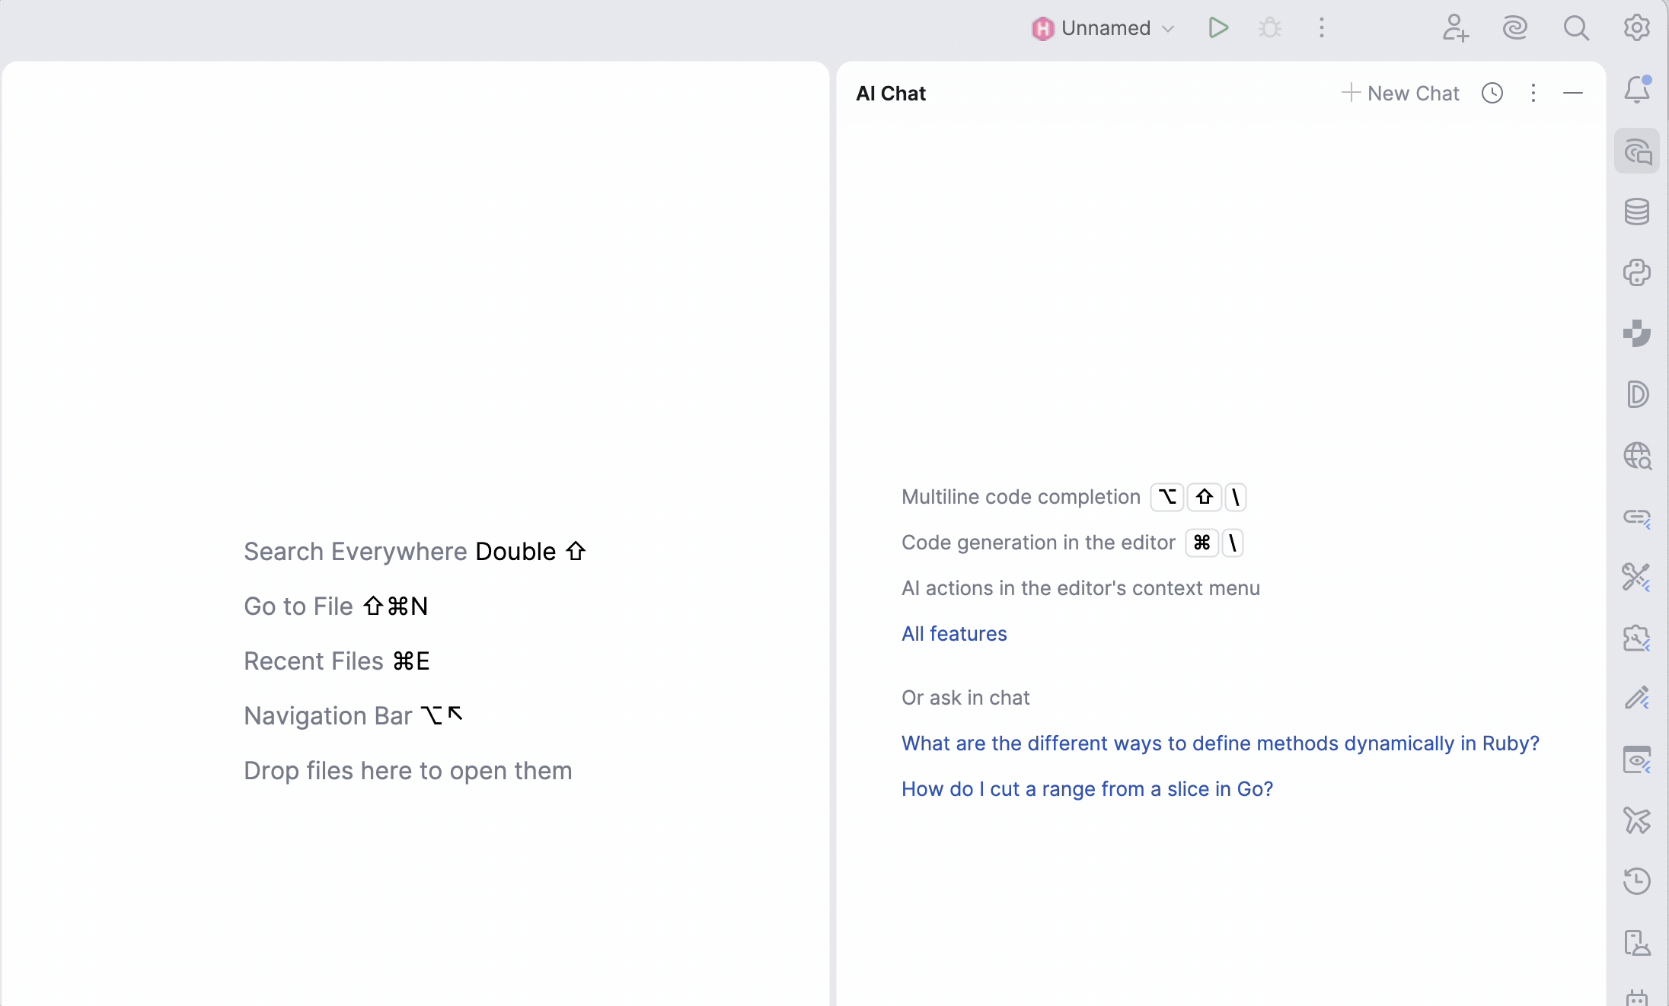
Task: Hide the AI Chat panel
Action: tap(1573, 93)
